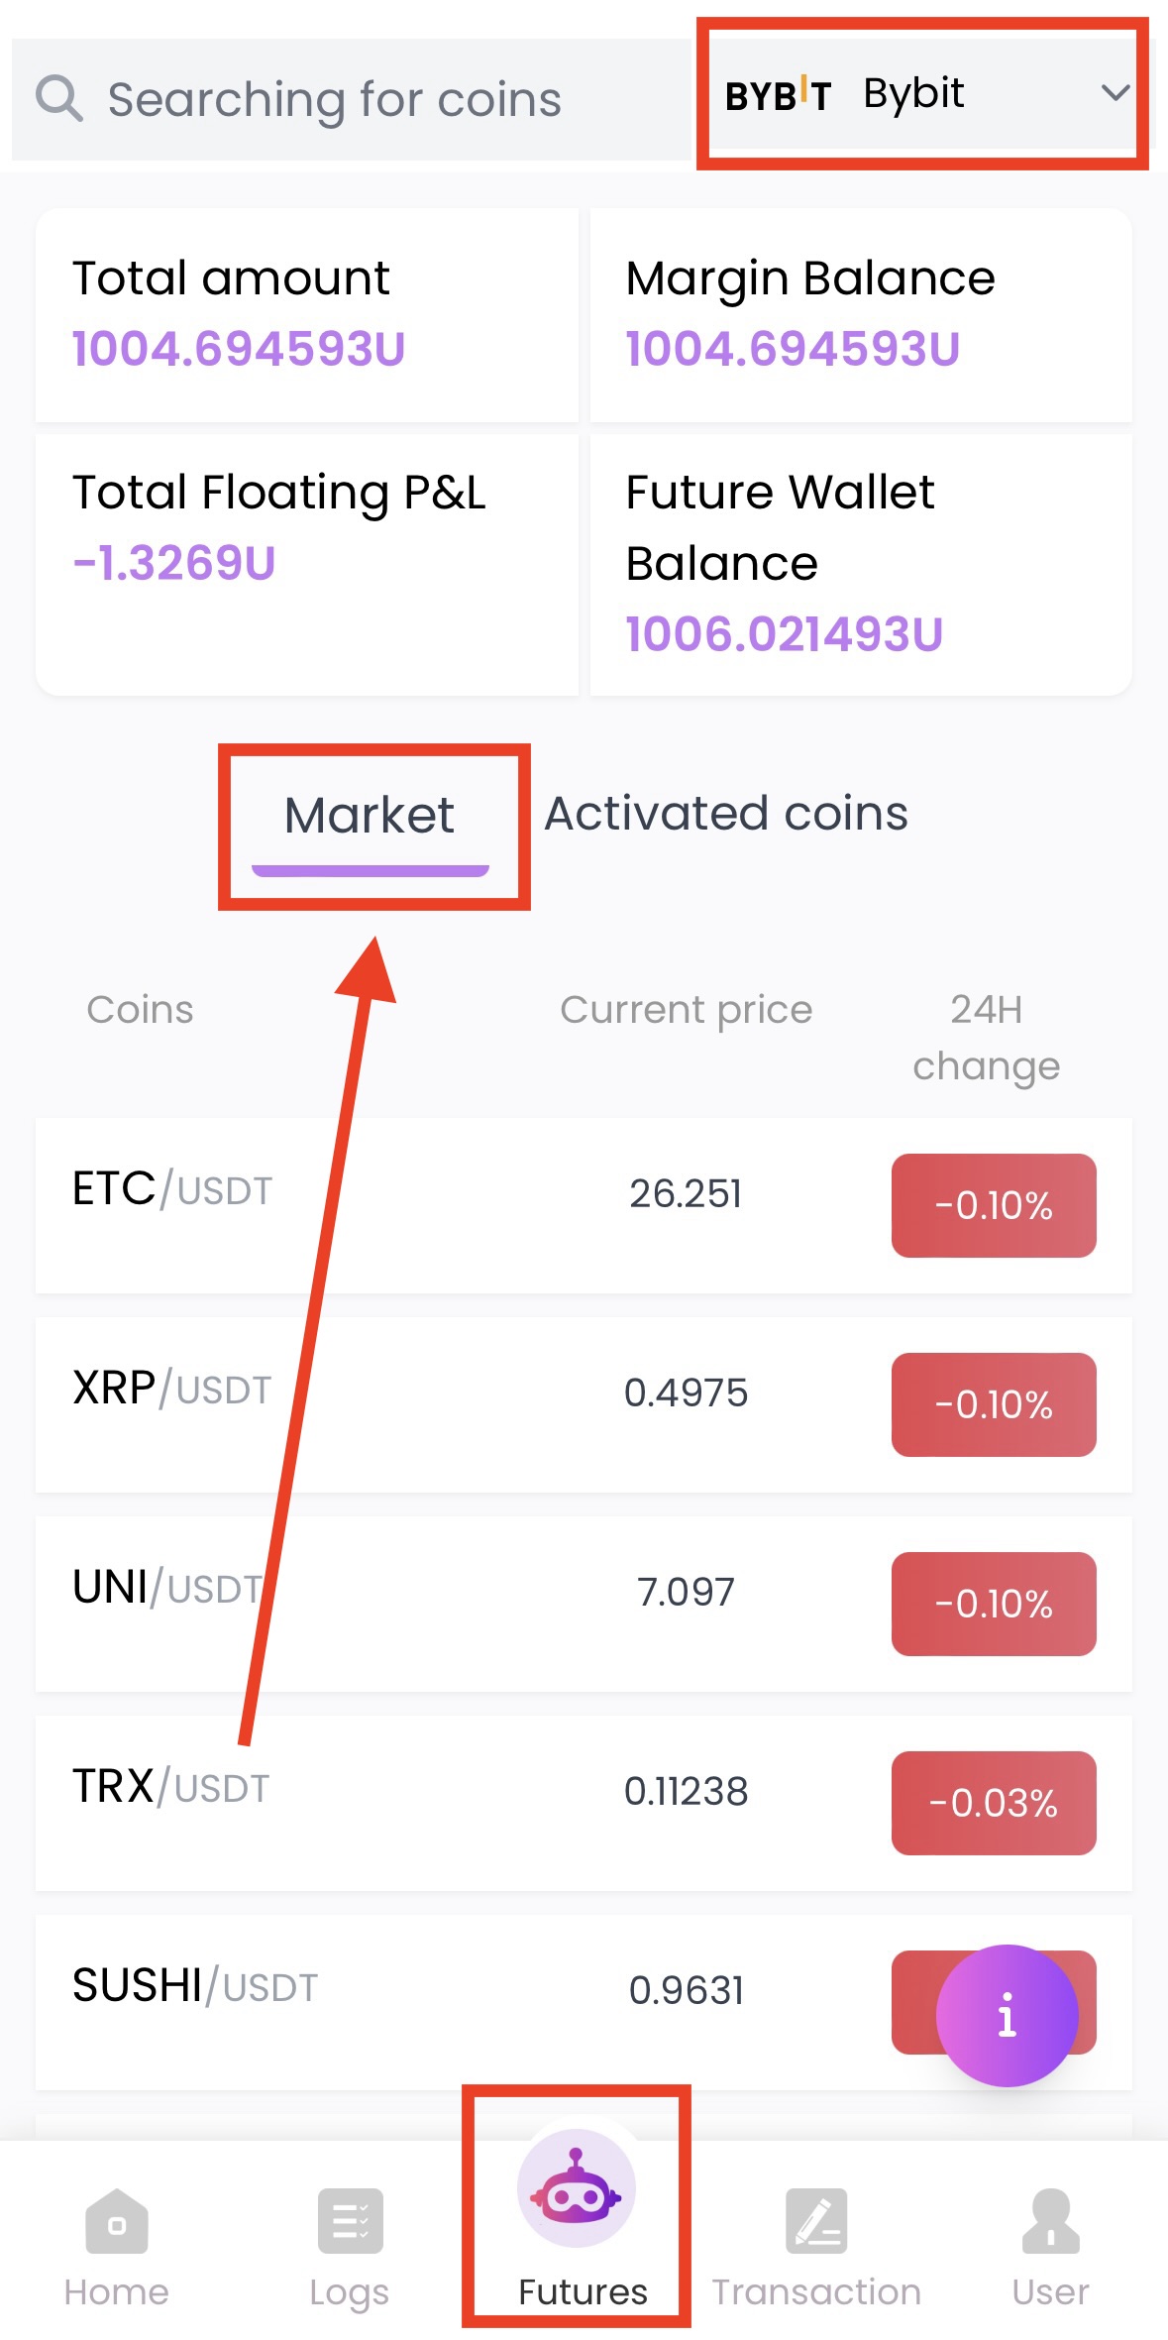1168x2340 pixels.
Task: Open the Home tab icon
Action: 117,2221
